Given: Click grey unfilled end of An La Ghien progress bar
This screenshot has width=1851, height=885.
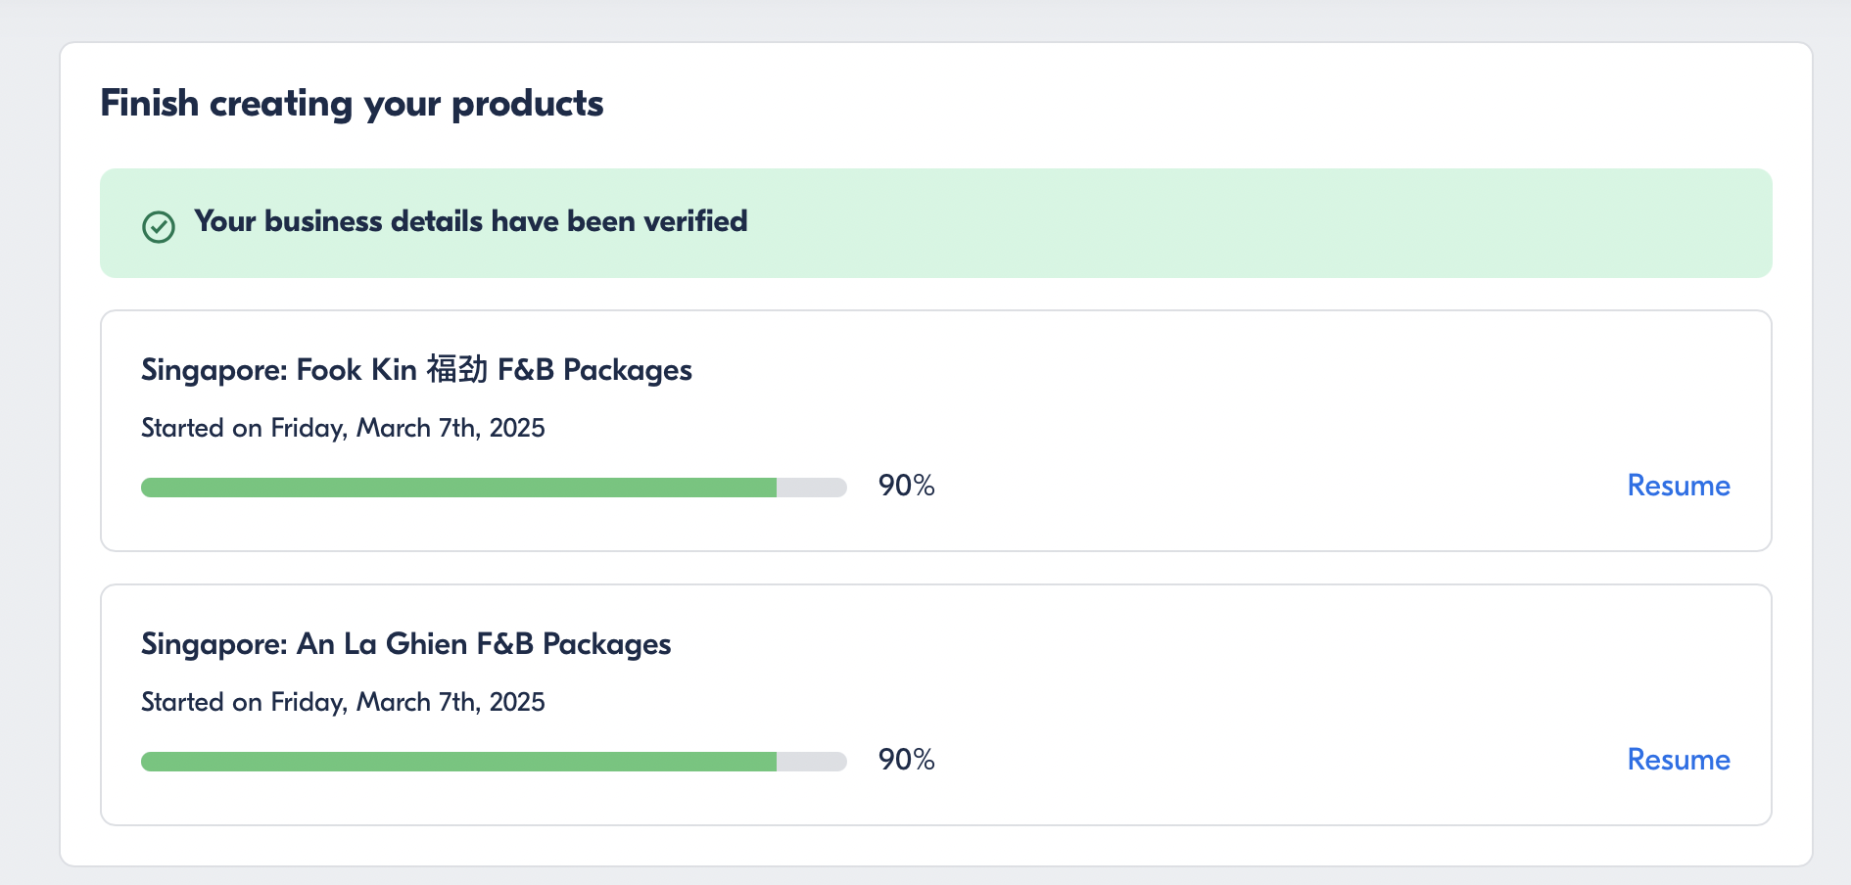Looking at the screenshot, I should point(811,762).
